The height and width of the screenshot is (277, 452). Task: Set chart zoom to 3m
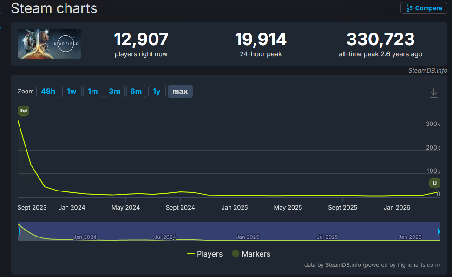pyautogui.click(x=115, y=92)
